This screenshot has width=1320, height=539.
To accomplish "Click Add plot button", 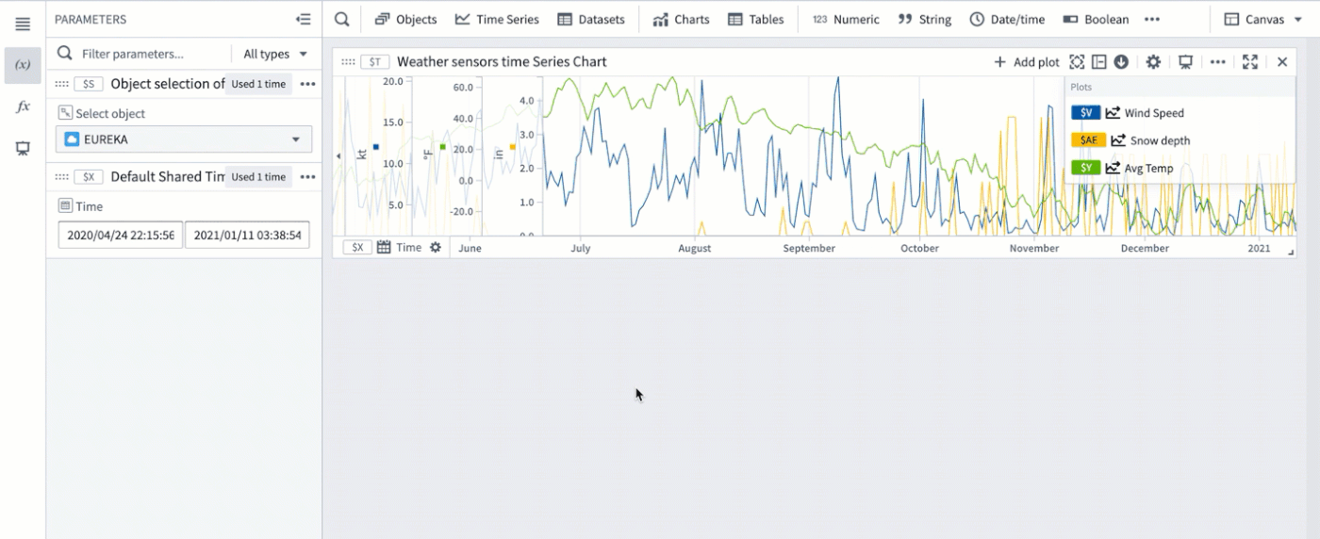I will point(1027,62).
